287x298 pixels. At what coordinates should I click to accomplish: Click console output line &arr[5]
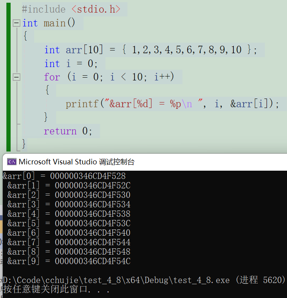coord(69,223)
